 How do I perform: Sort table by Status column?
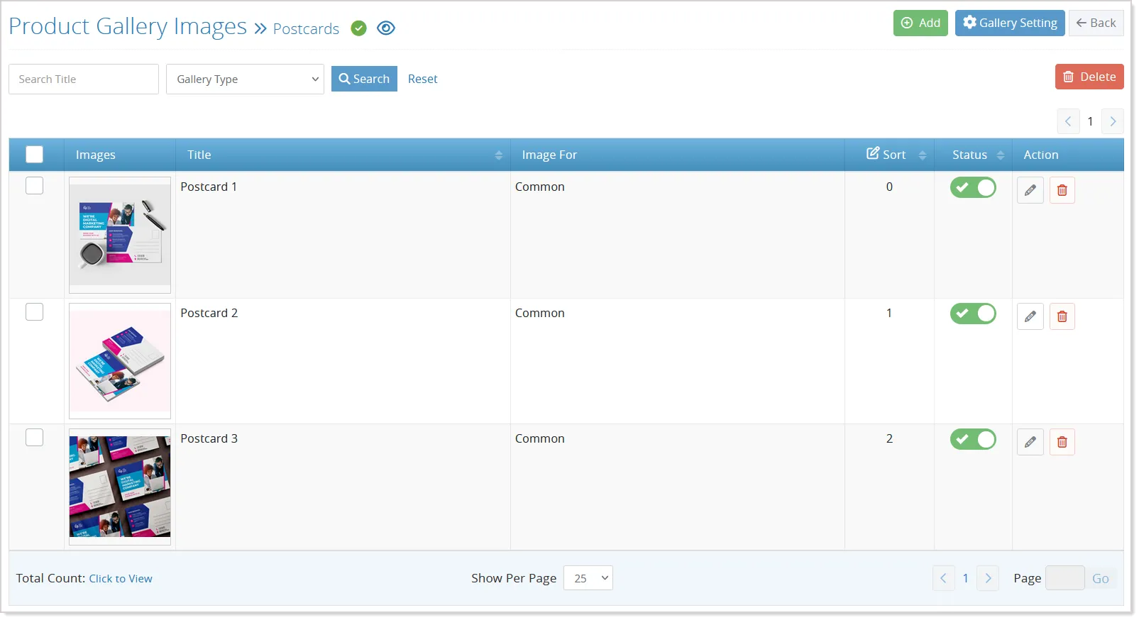coord(1001,155)
